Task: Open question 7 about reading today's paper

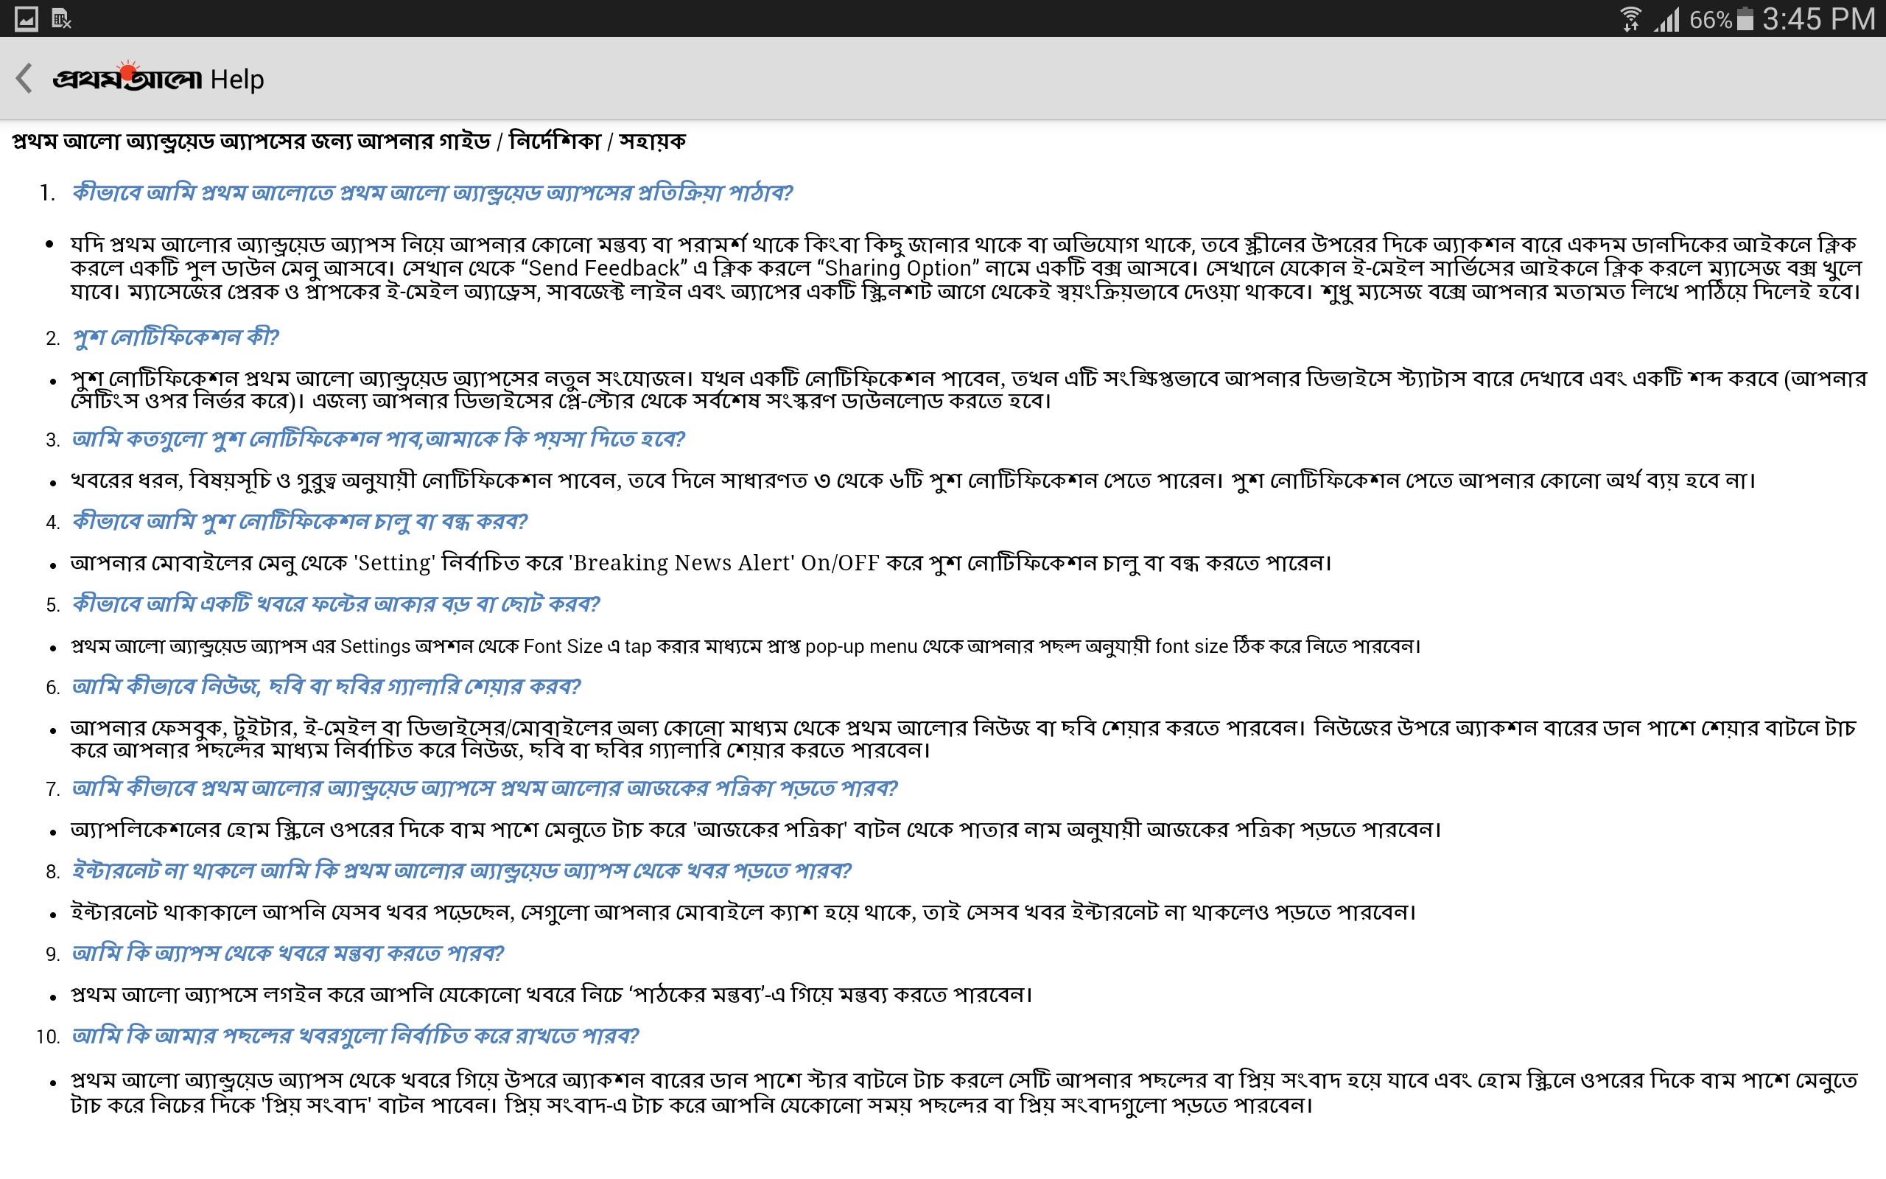Action: (x=485, y=788)
